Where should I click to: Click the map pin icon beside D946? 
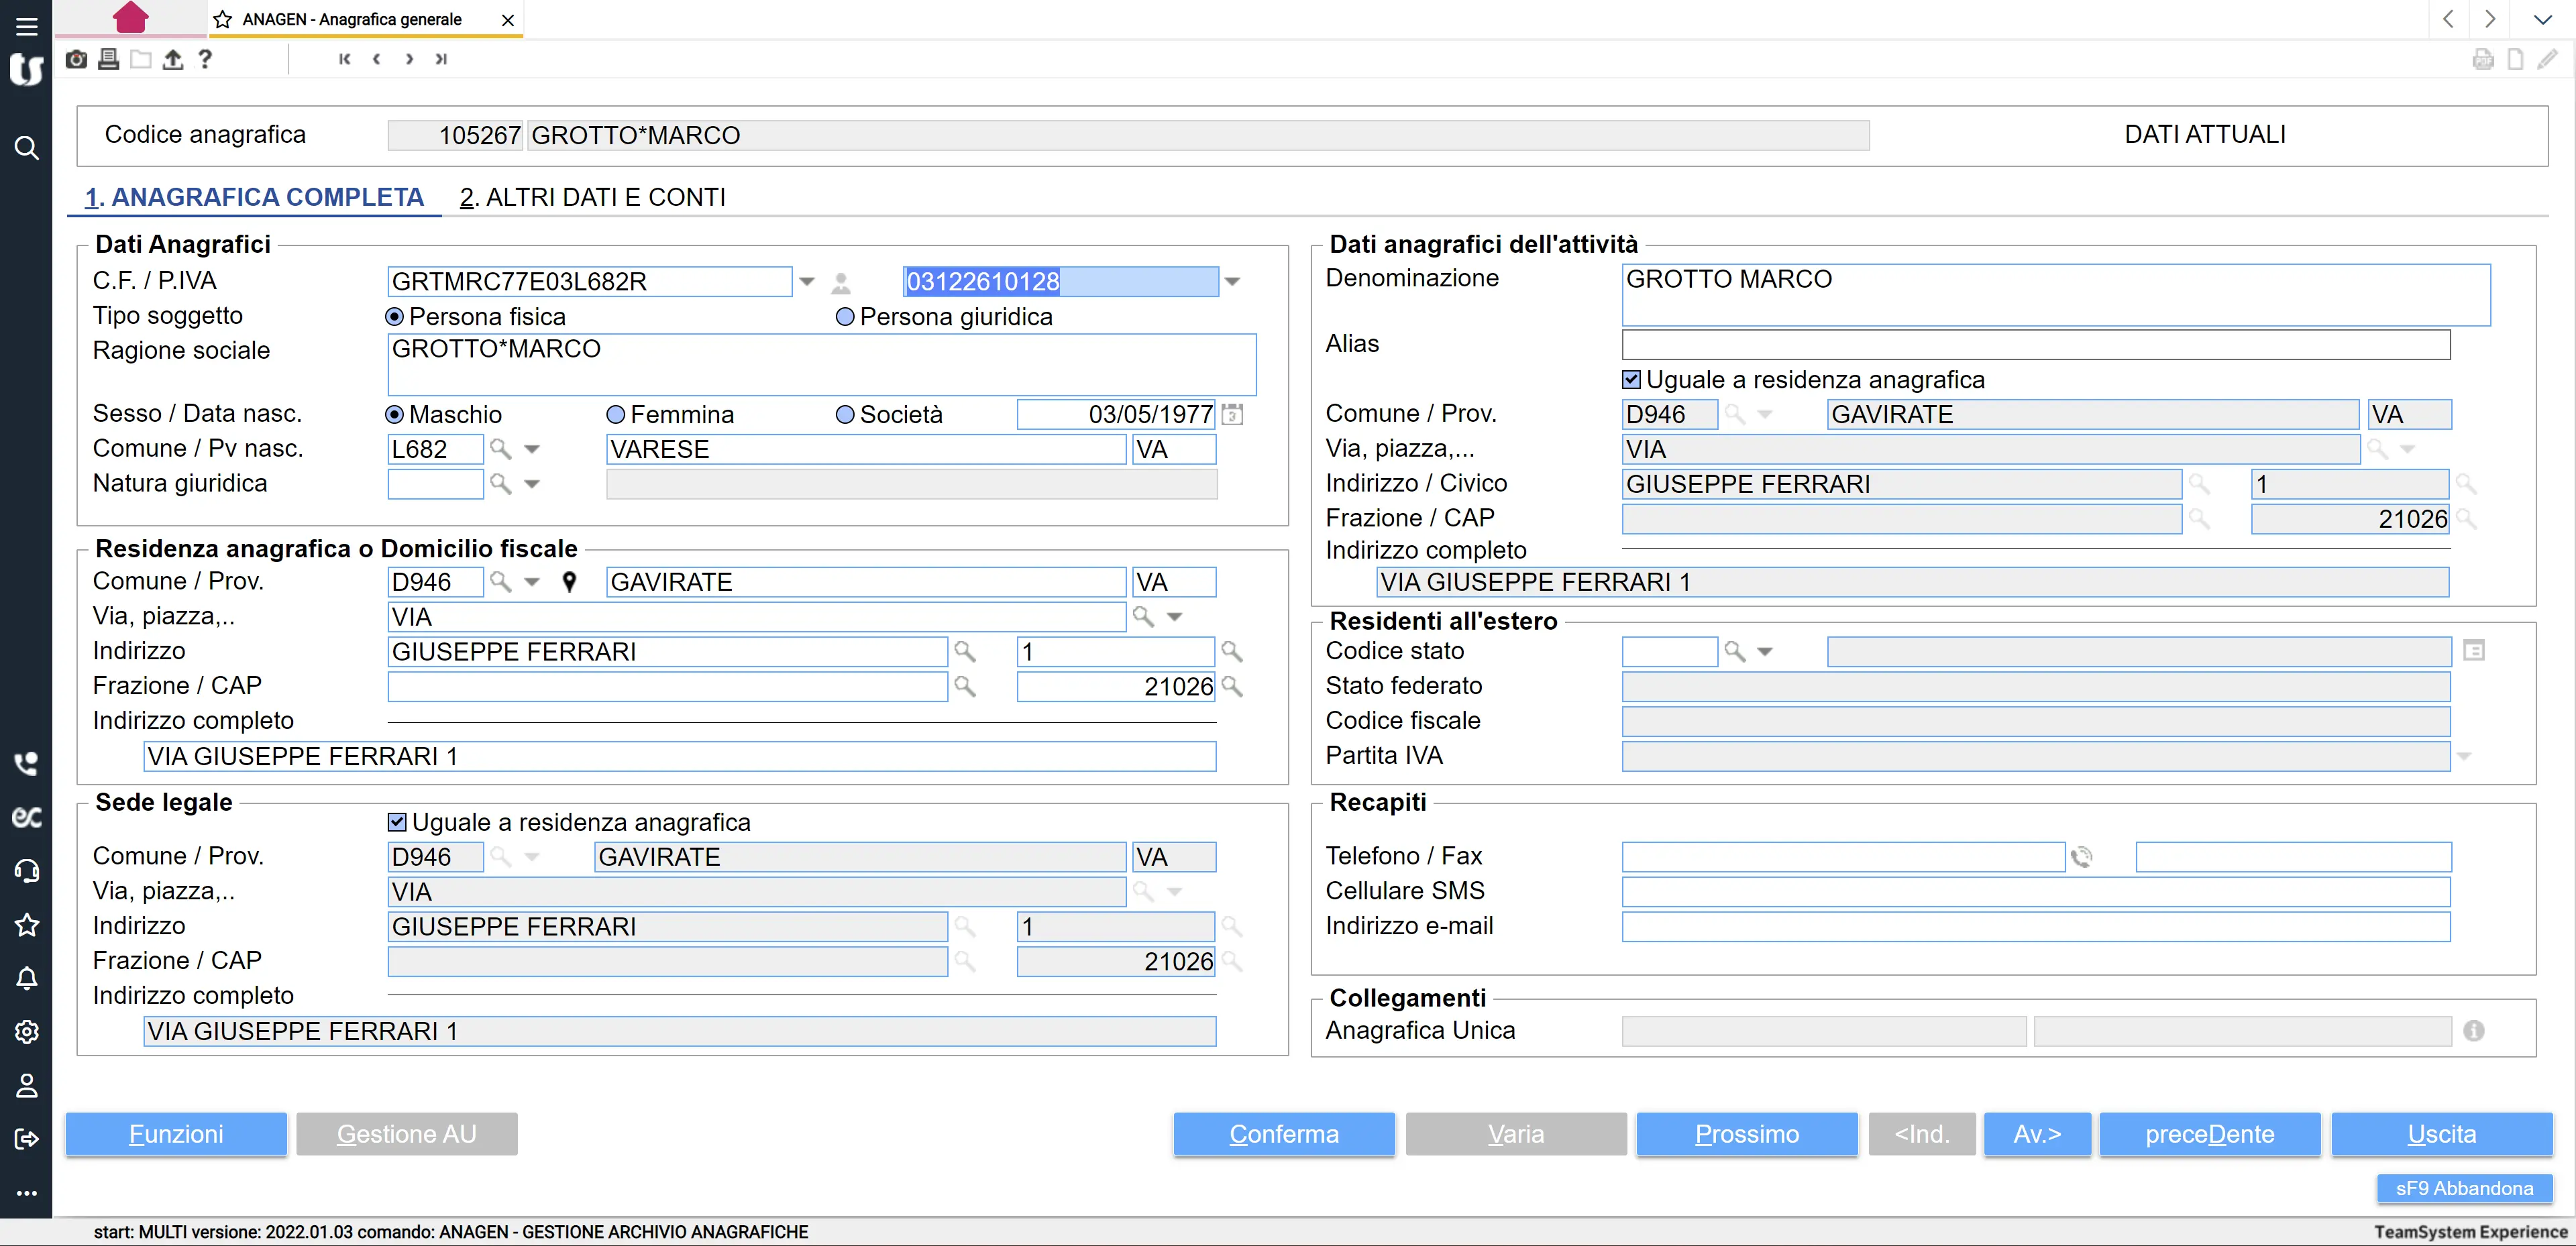click(x=569, y=582)
